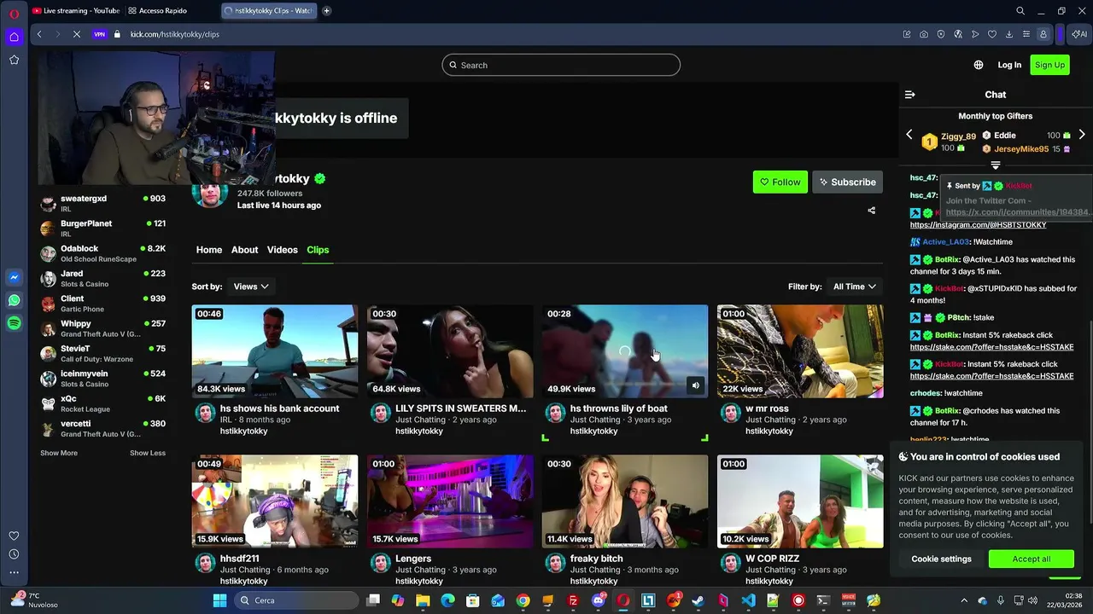The height and width of the screenshot is (614, 1093).
Task: Switch to the About tab
Action: click(x=244, y=250)
